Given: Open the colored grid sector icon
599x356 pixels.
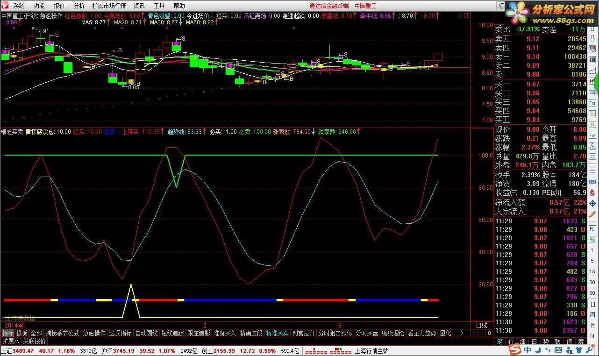Looking at the screenshot, I should (x=592, y=59).
